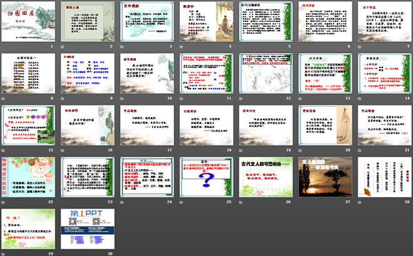Select slide 14 thumbnail

tap(385, 73)
